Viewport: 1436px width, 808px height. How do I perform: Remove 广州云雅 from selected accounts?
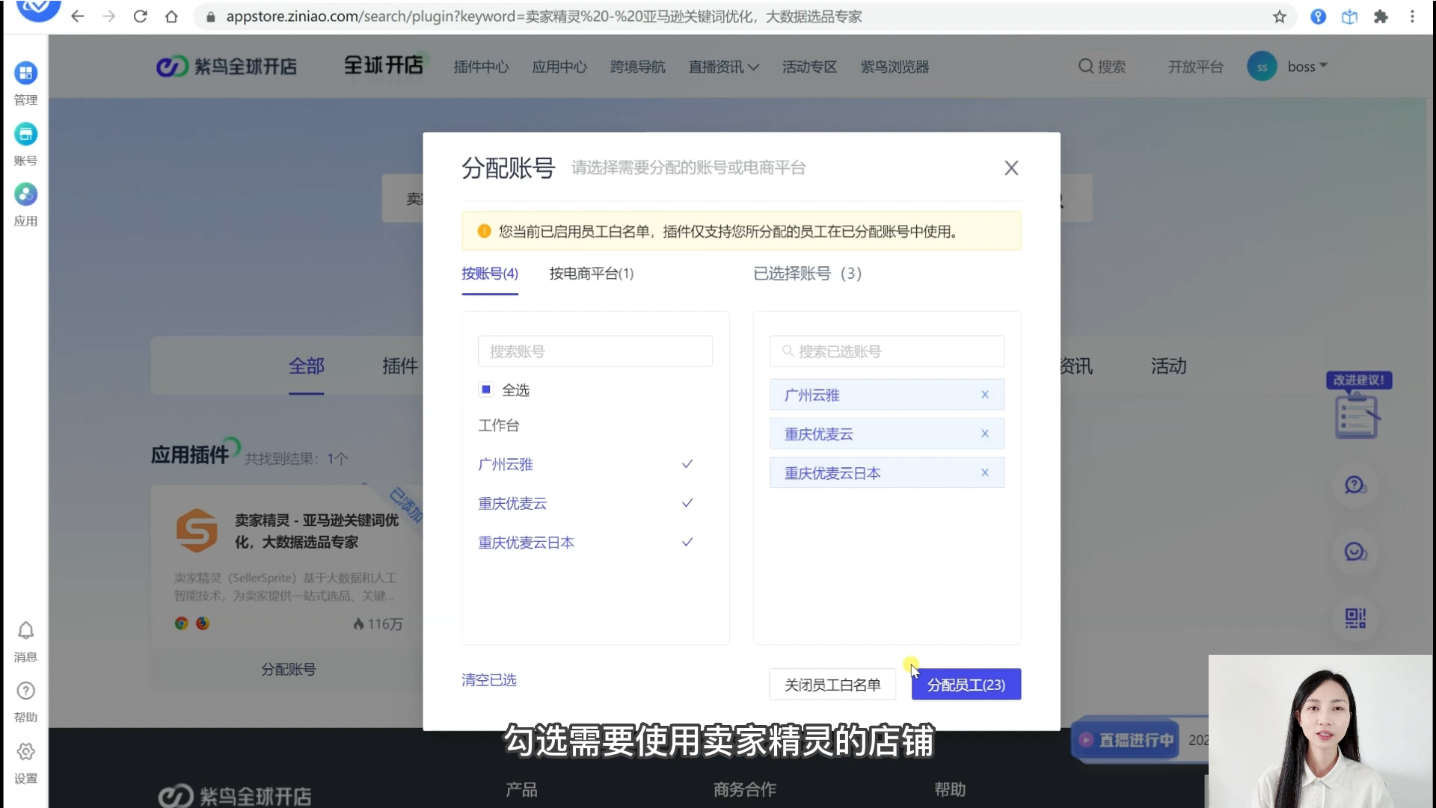985,395
